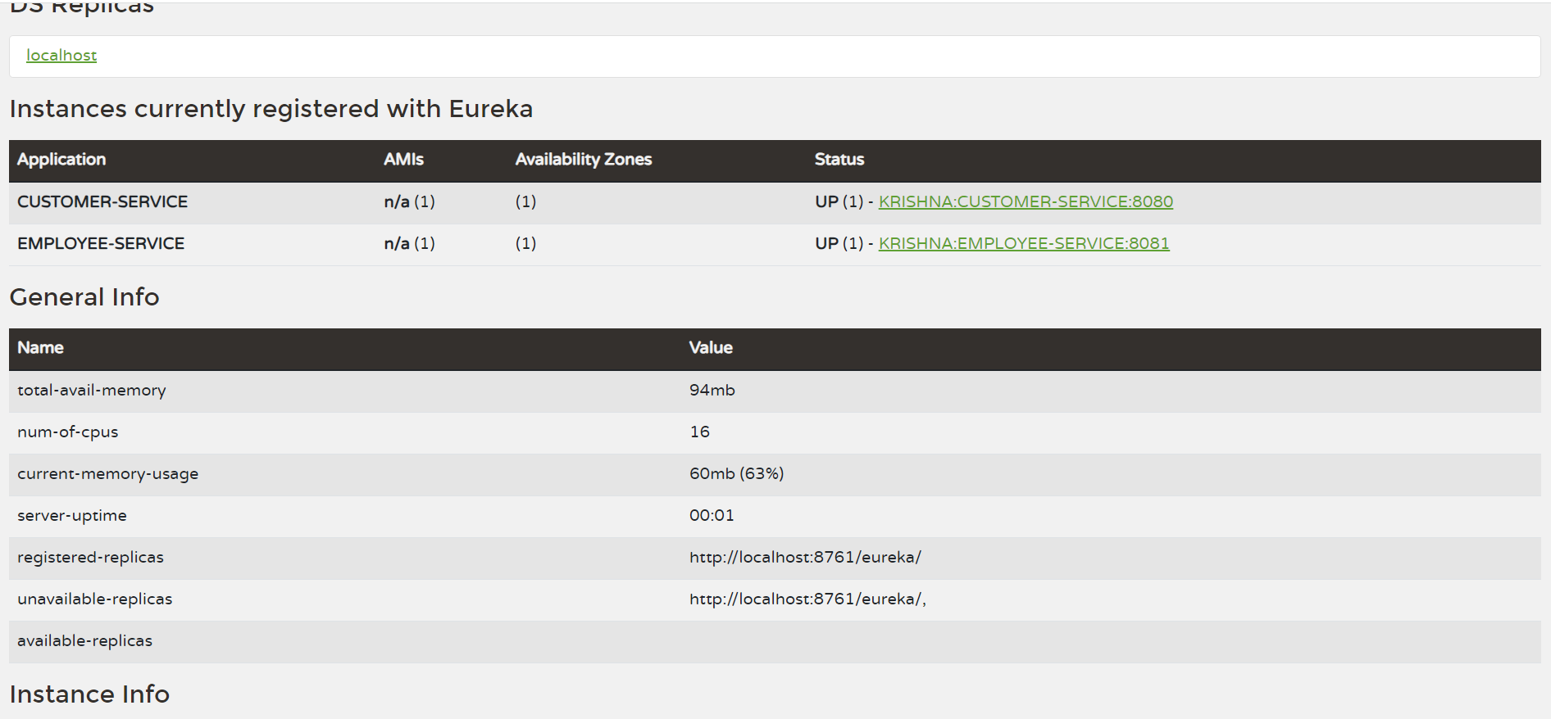Click the server-uptime row label
This screenshot has width=1551, height=719.
coord(71,516)
